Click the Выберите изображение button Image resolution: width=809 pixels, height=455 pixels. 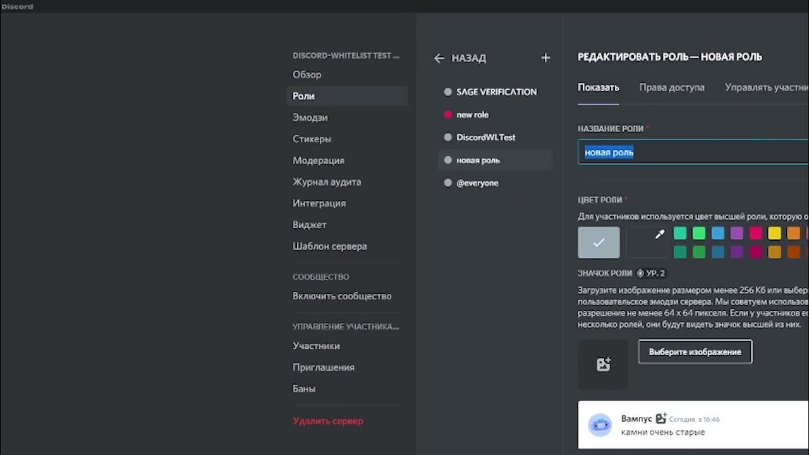(695, 352)
